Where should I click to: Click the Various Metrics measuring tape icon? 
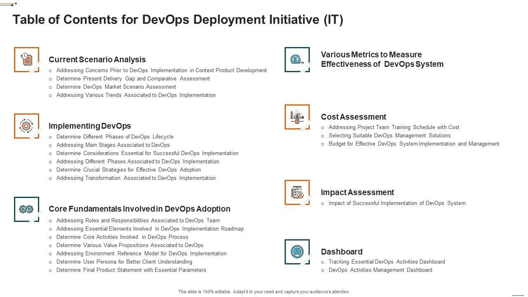click(297, 59)
